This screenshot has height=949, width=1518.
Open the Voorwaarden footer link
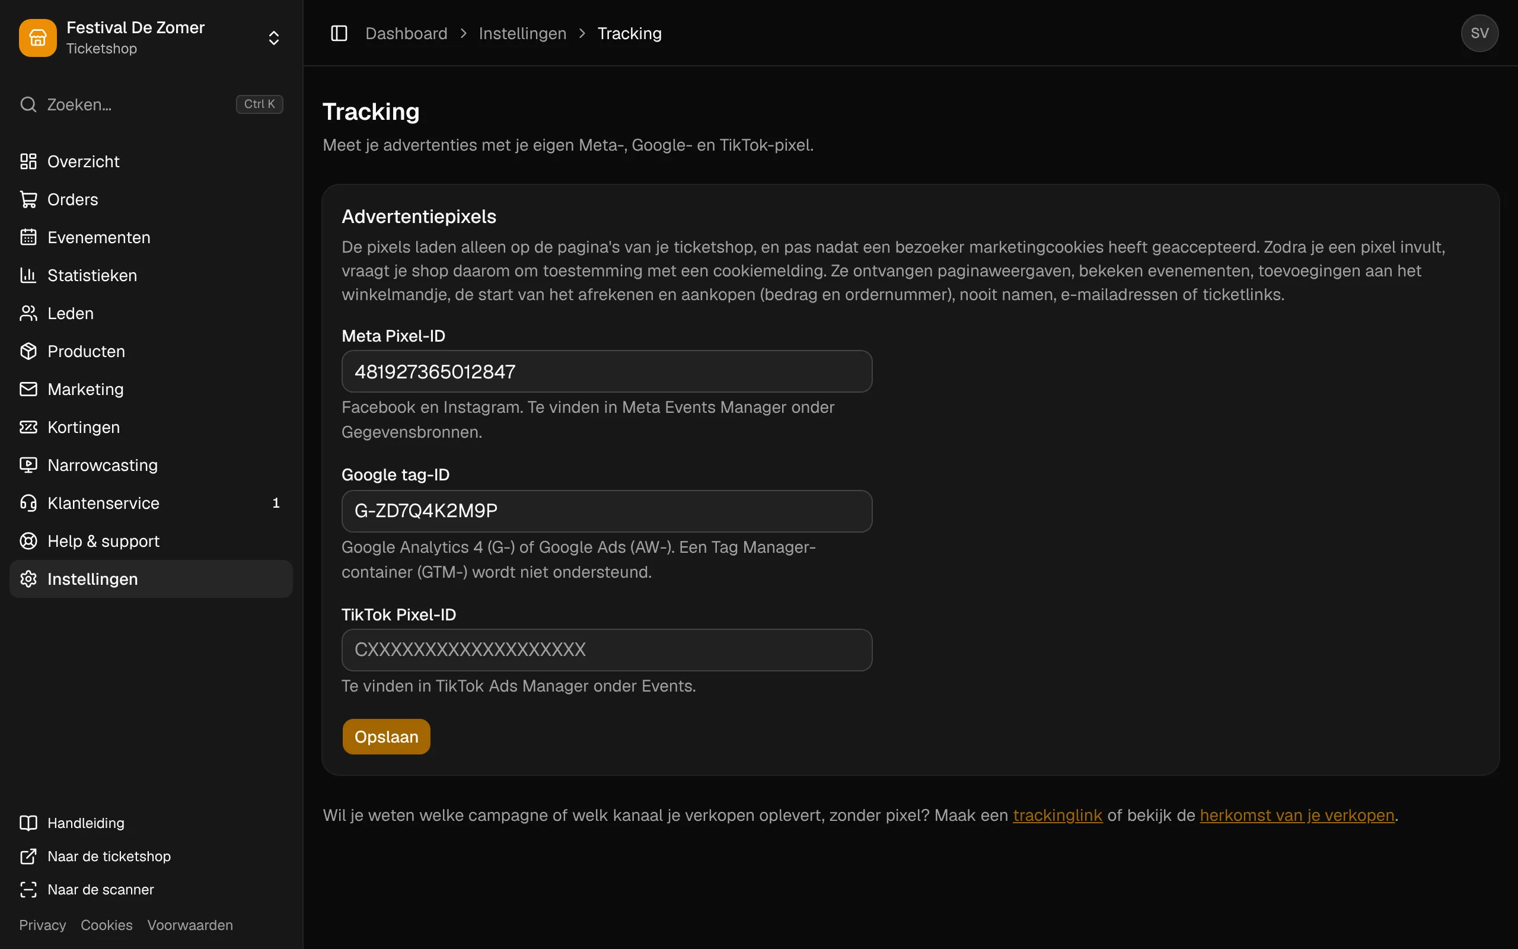click(x=190, y=925)
